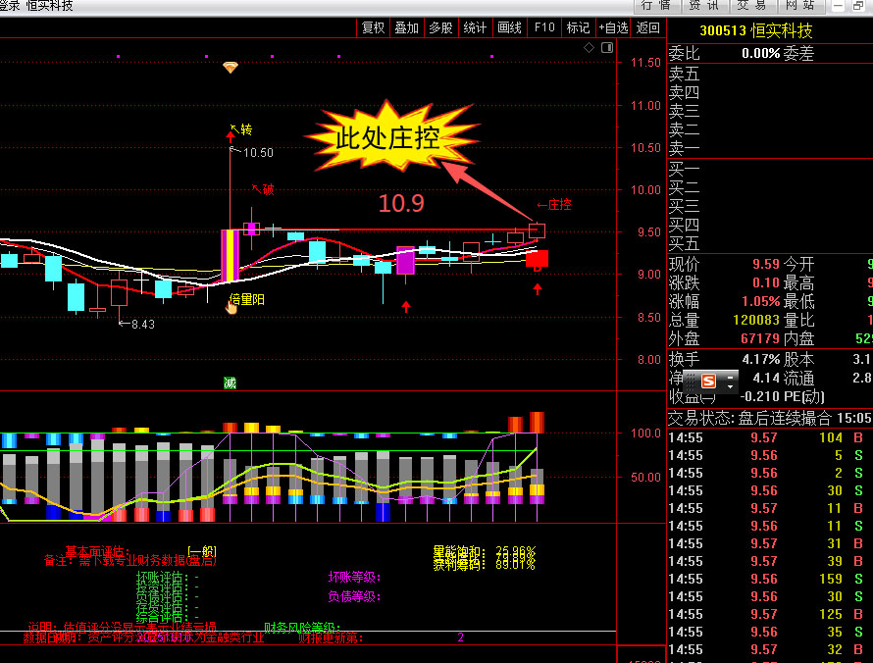
Task: Click the small diamond icon at chart corner
Action: pyautogui.click(x=589, y=47)
